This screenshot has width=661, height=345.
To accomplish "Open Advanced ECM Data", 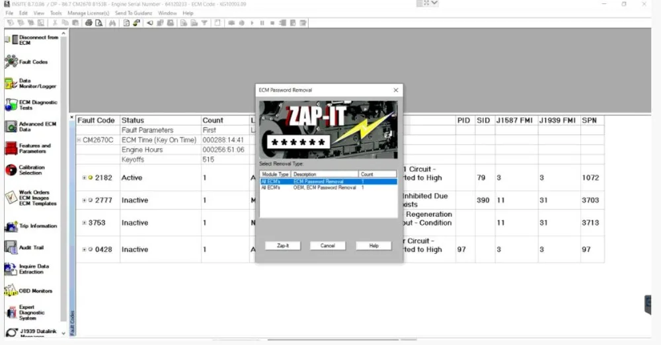I will point(30,126).
